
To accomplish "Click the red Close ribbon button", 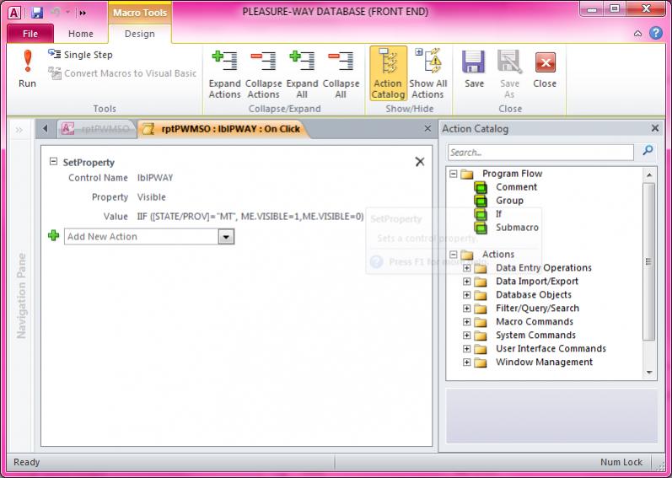I will click(545, 70).
